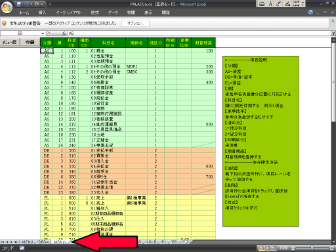Open the 表示 ribbon tab
336x252 pixels.
point(148,12)
